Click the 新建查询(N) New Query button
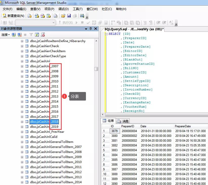 coord(14,16)
